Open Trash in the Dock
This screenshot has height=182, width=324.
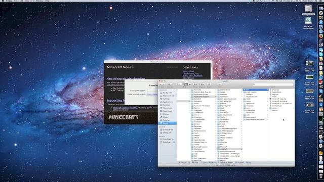coord(320,176)
